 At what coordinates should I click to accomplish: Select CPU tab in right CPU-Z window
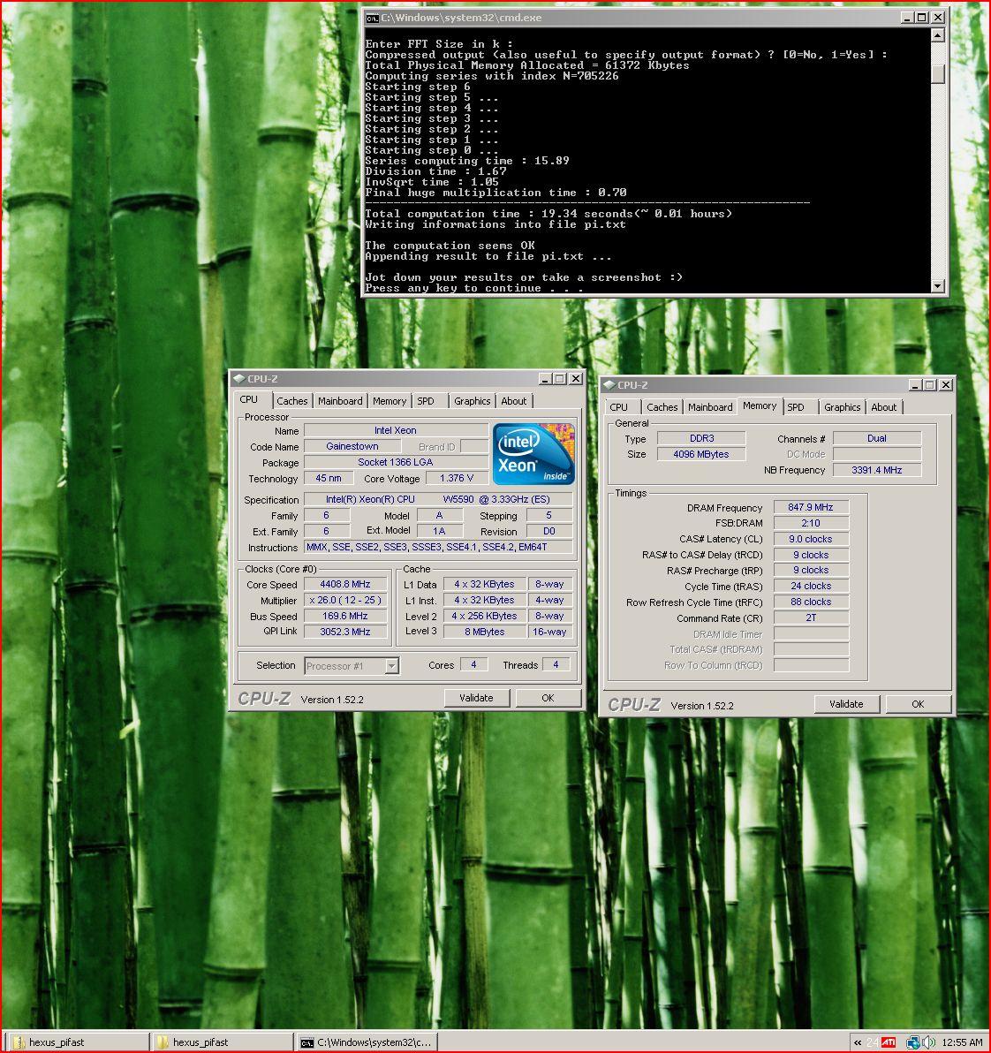[619, 407]
